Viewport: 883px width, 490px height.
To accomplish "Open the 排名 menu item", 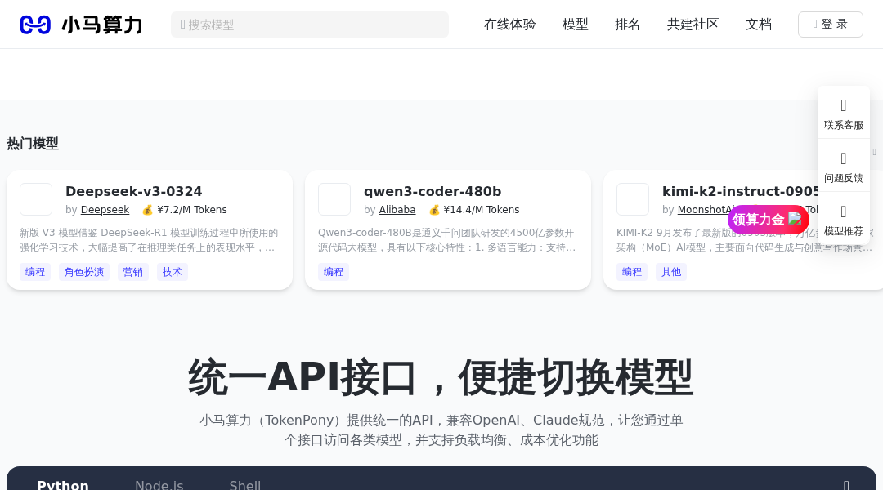I will pos(628,24).
